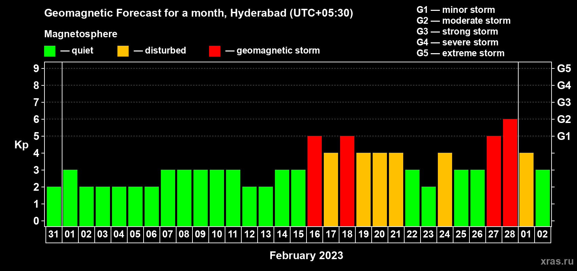Click the date label 05
The width and height of the screenshot is (577, 271).
[135, 234]
